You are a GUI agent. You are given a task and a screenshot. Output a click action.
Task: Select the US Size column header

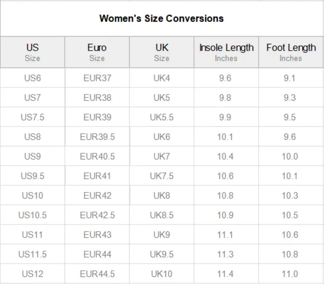pyautogui.click(x=32, y=52)
